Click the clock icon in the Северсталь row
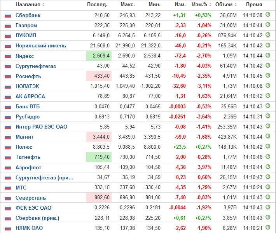276x233 pixels. pyautogui.click(x=268, y=197)
